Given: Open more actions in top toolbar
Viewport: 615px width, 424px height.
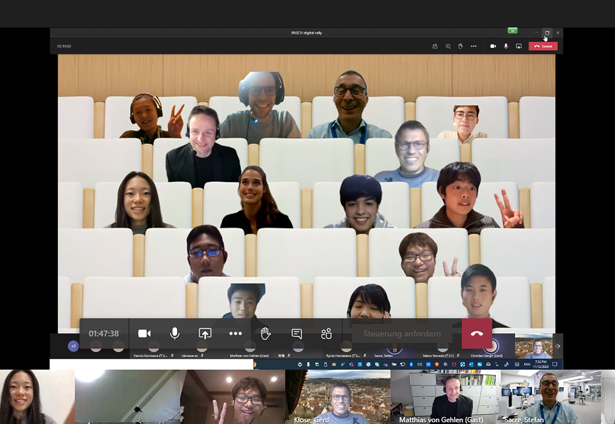Looking at the screenshot, I should (474, 46).
